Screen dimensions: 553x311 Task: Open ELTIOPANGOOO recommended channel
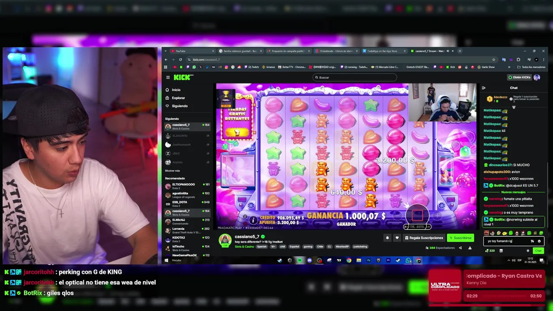click(x=187, y=186)
